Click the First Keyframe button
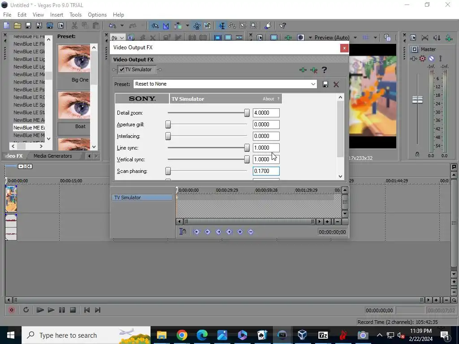This screenshot has width=459, height=344. pyautogui.click(x=197, y=232)
